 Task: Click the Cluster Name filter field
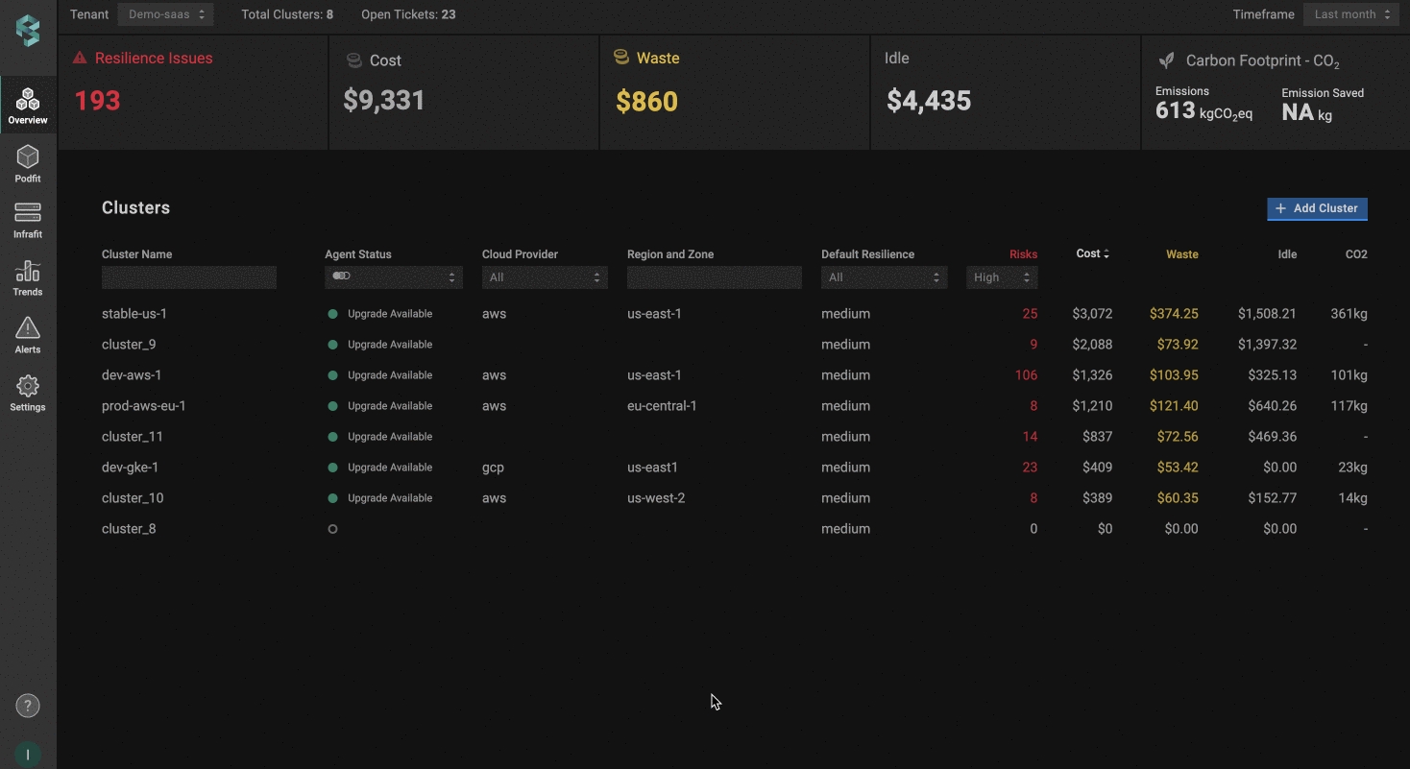coord(189,277)
